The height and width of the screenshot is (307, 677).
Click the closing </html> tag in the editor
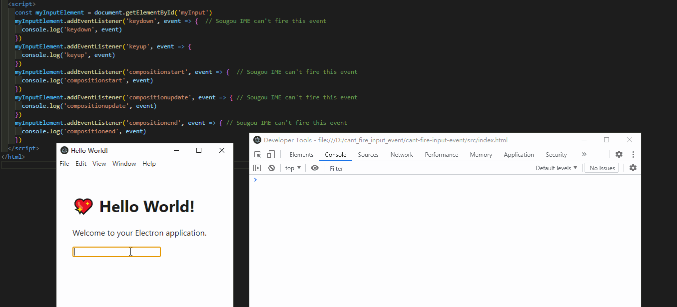click(x=12, y=157)
